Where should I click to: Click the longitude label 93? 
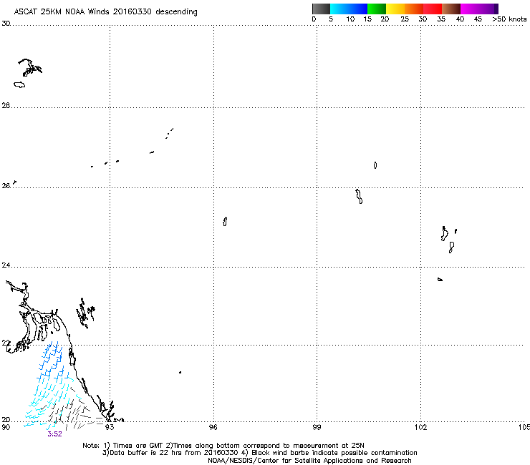tap(109, 427)
